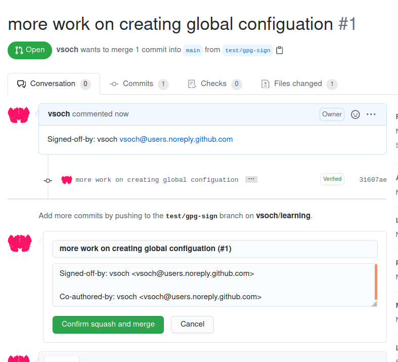Click the count badge on Files changed tab
This screenshot has width=398, height=362.
(332, 84)
